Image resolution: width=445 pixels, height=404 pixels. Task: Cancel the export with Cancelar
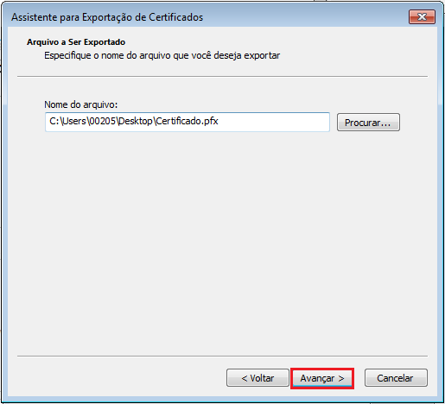click(396, 378)
